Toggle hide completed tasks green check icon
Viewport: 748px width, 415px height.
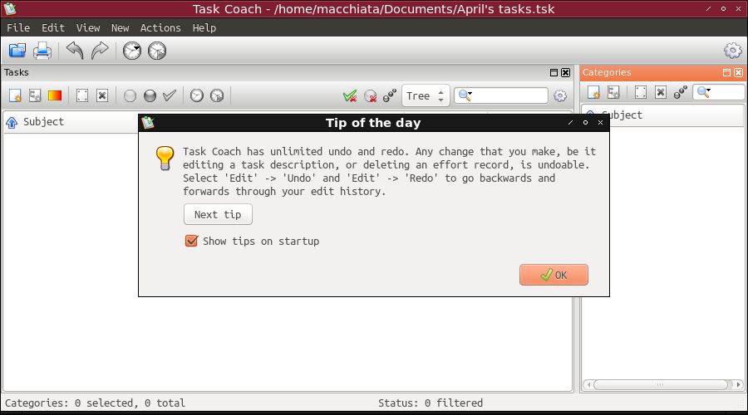click(x=350, y=95)
